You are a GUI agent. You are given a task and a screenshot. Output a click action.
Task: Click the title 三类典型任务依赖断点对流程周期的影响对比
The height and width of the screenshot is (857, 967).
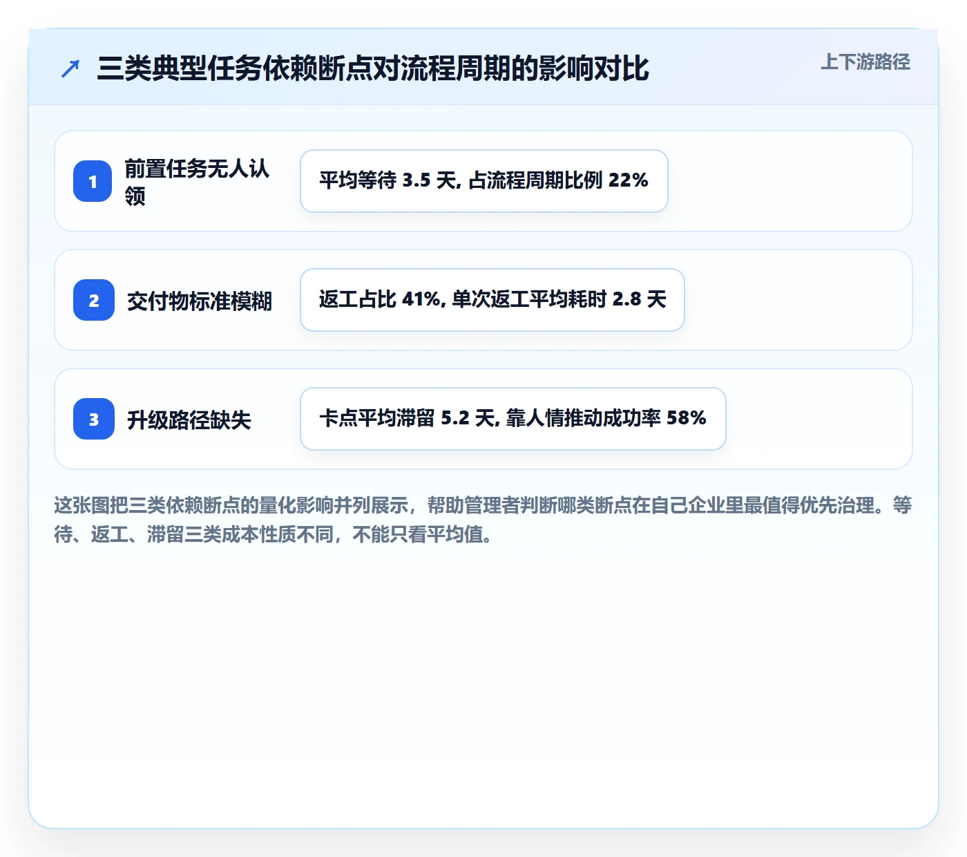tap(373, 68)
